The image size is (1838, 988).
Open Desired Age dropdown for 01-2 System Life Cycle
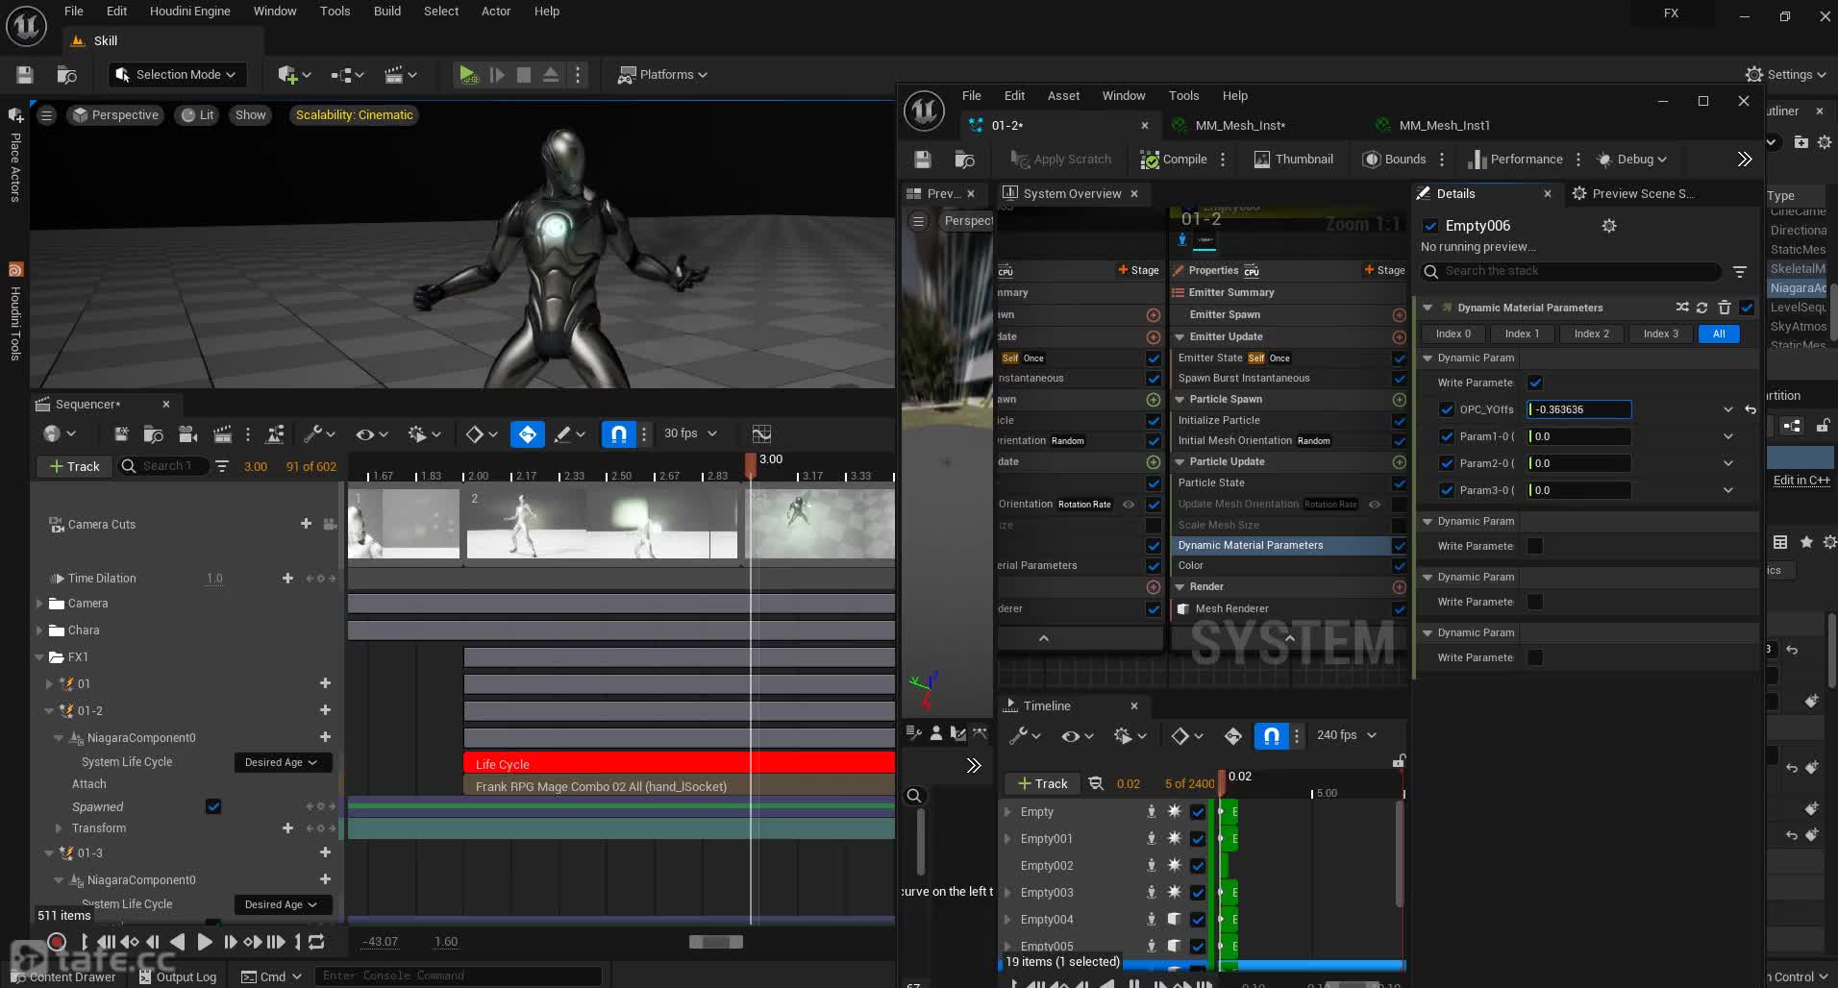[283, 762]
